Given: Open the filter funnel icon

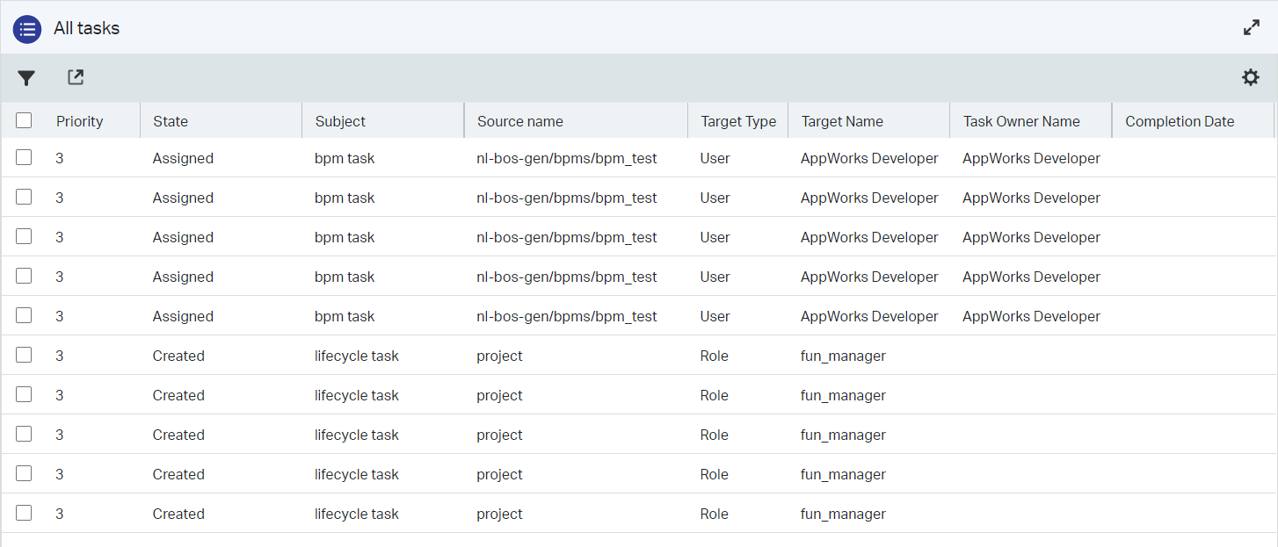Looking at the screenshot, I should click(x=26, y=78).
